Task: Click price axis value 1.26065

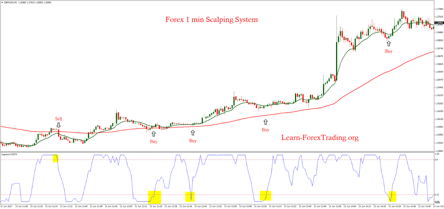Action: coord(439,127)
